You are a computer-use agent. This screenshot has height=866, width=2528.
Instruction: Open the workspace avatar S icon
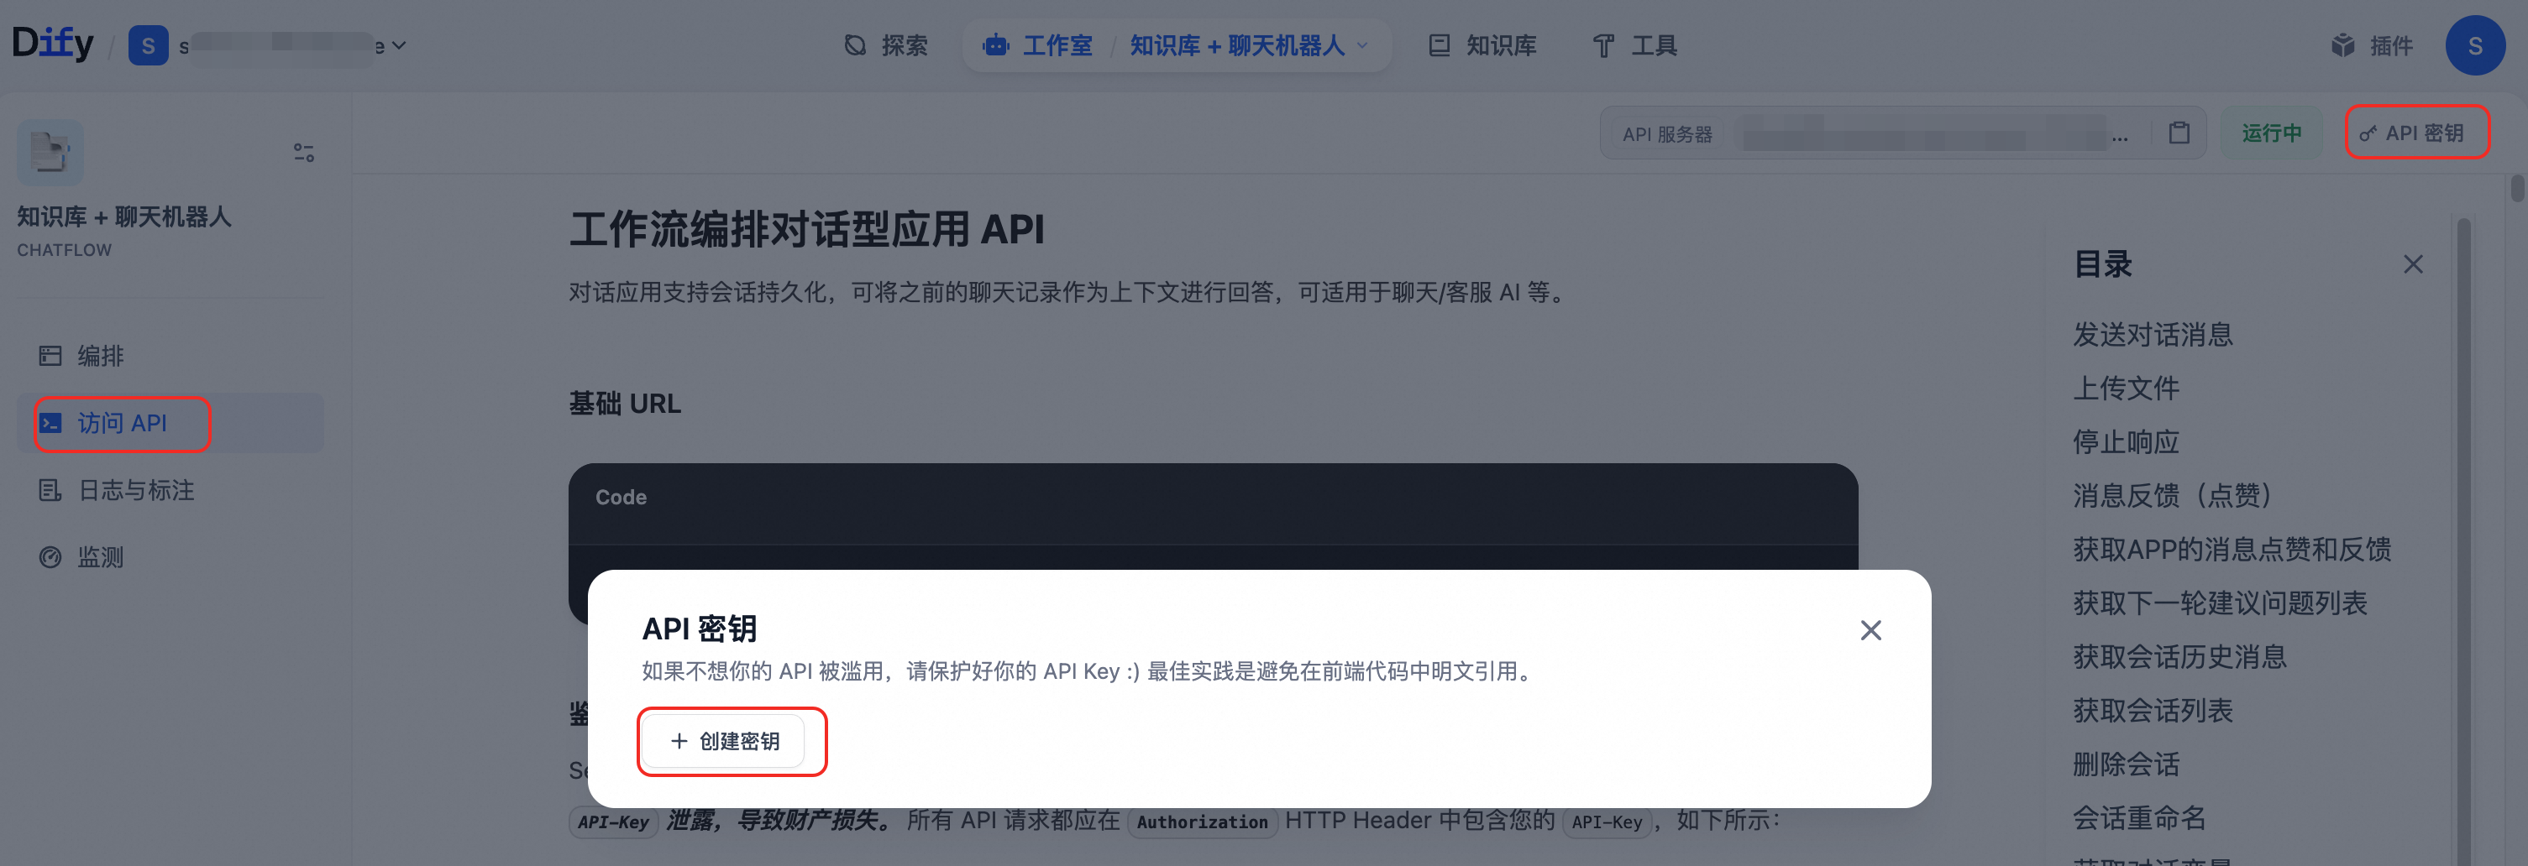(148, 45)
